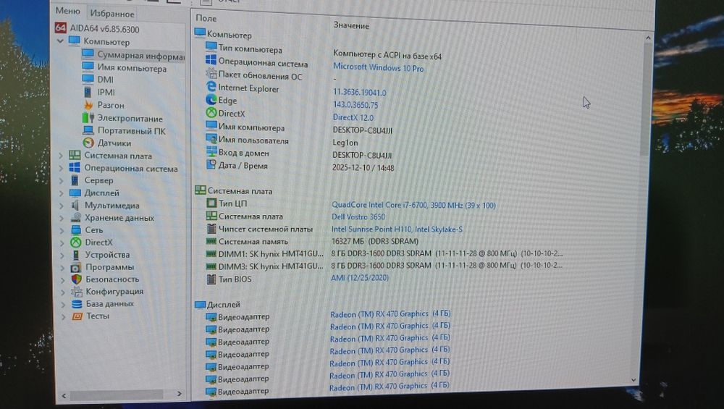This screenshot has height=409, width=724.
Task: Expand the Тесты tree node
Action: pos(63,316)
